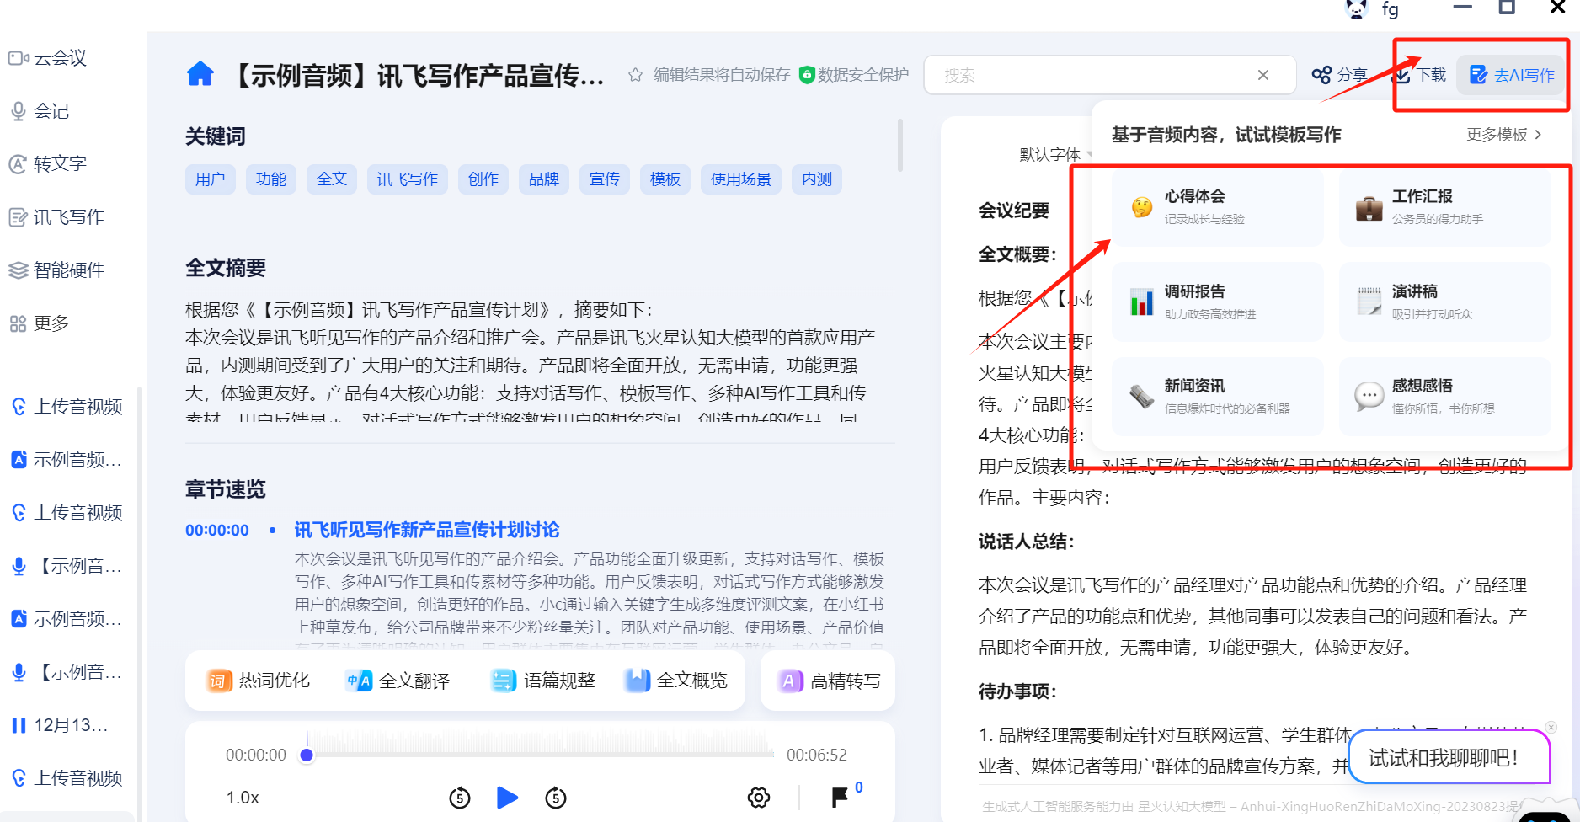Screen dimensions: 1580x822
Task: Open 去AI写作
Action: point(1512,75)
